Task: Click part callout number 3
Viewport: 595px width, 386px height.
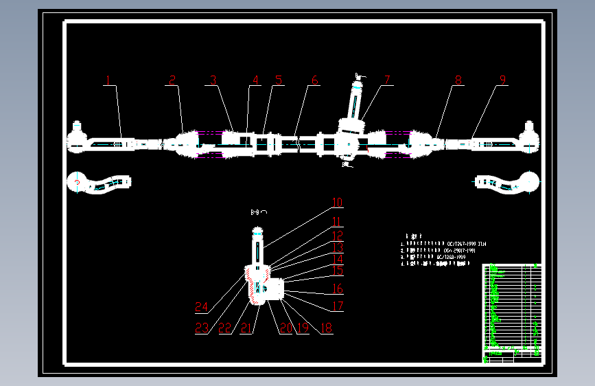Action: click(213, 80)
